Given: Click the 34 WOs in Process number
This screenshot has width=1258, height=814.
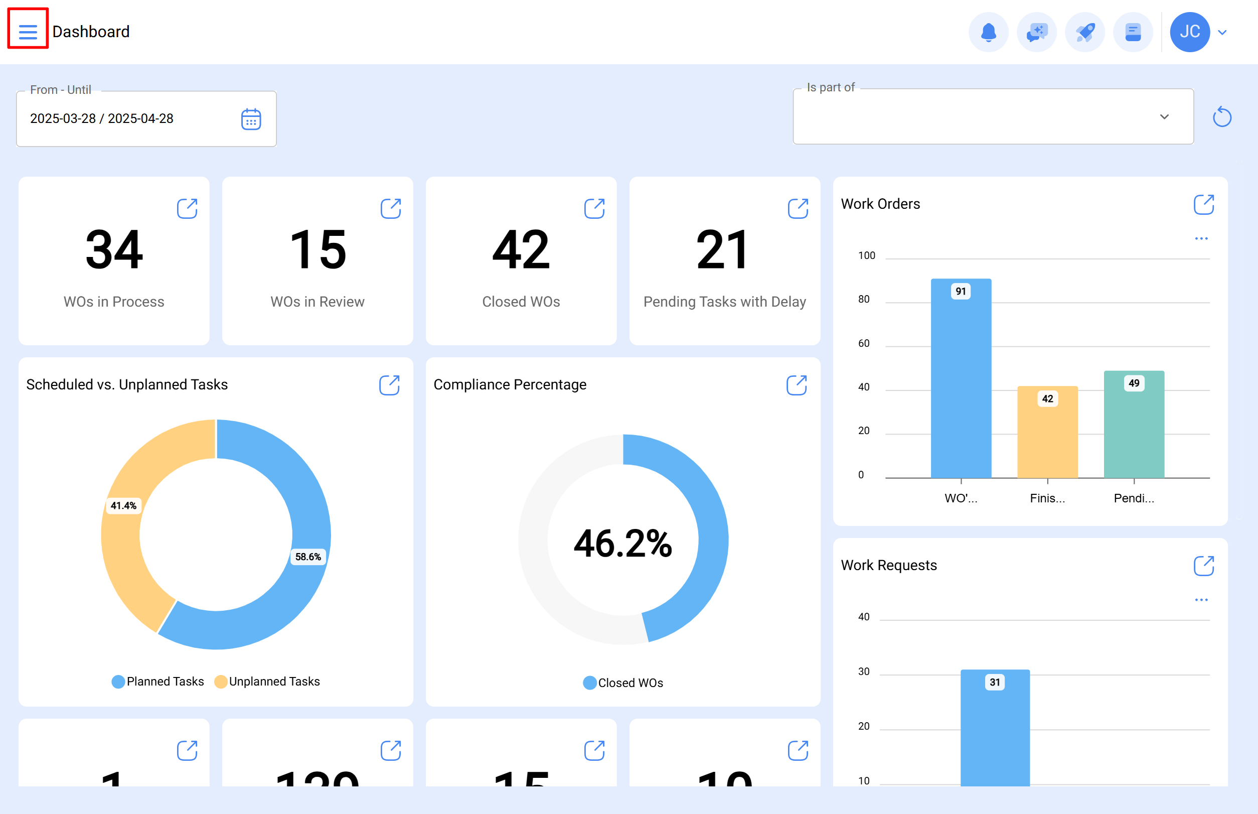Looking at the screenshot, I should pos(114,249).
